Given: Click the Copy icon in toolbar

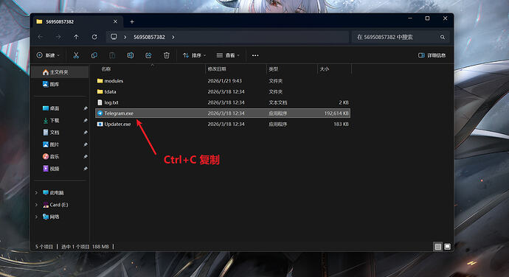Looking at the screenshot, I should (x=94, y=55).
